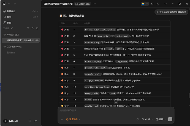Click the PyThreadState_SetAsyncExc code tag
Screen dimensions: 190x126
tap(100, 30)
